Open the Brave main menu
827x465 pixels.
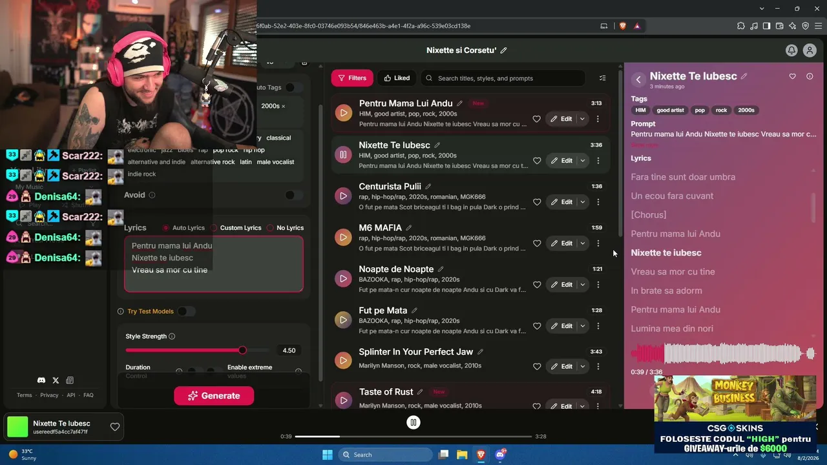[x=817, y=26]
